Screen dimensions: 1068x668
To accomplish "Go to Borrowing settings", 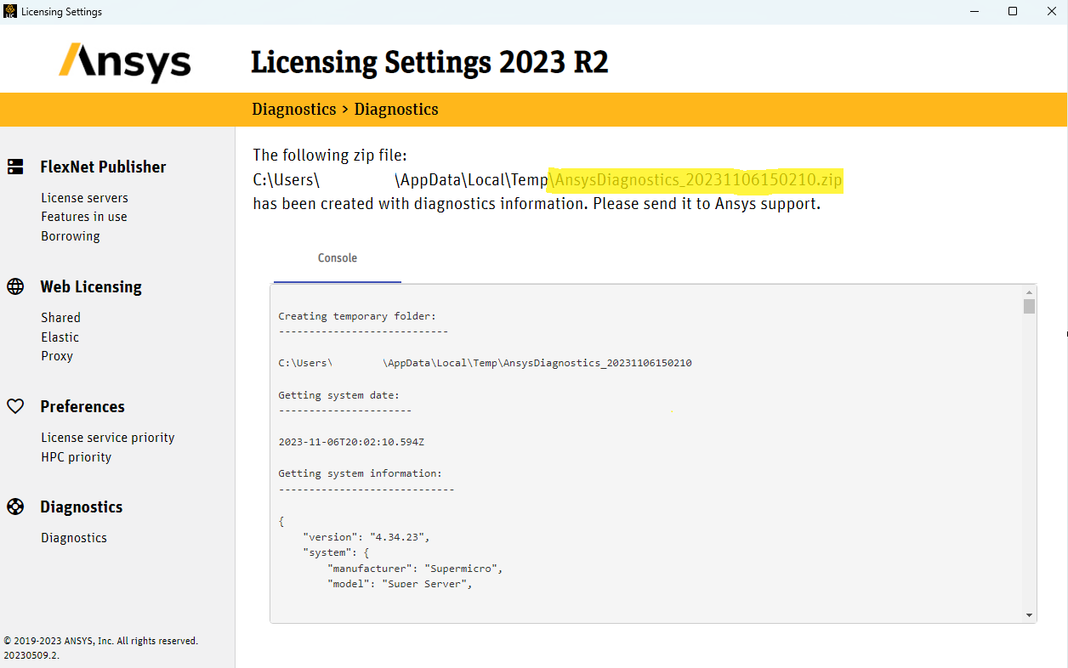I will [x=71, y=236].
